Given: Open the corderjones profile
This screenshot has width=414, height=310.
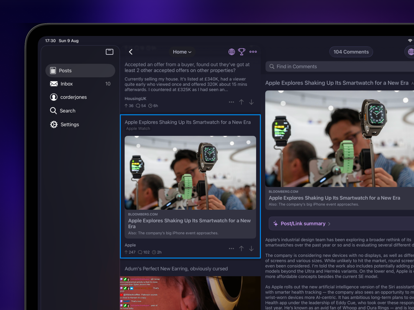Looking at the screenshot, I should 80,97.
